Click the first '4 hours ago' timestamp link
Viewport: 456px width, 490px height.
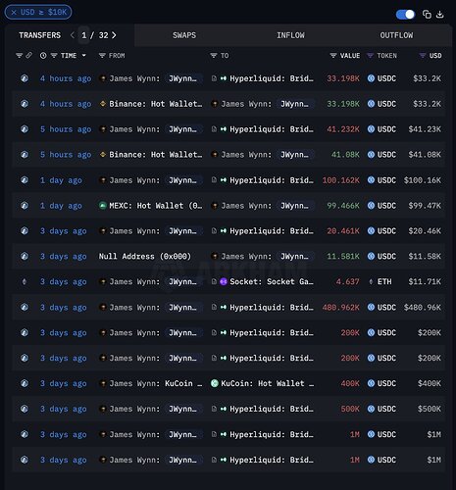pyautogui.click(x=66, y=78)
